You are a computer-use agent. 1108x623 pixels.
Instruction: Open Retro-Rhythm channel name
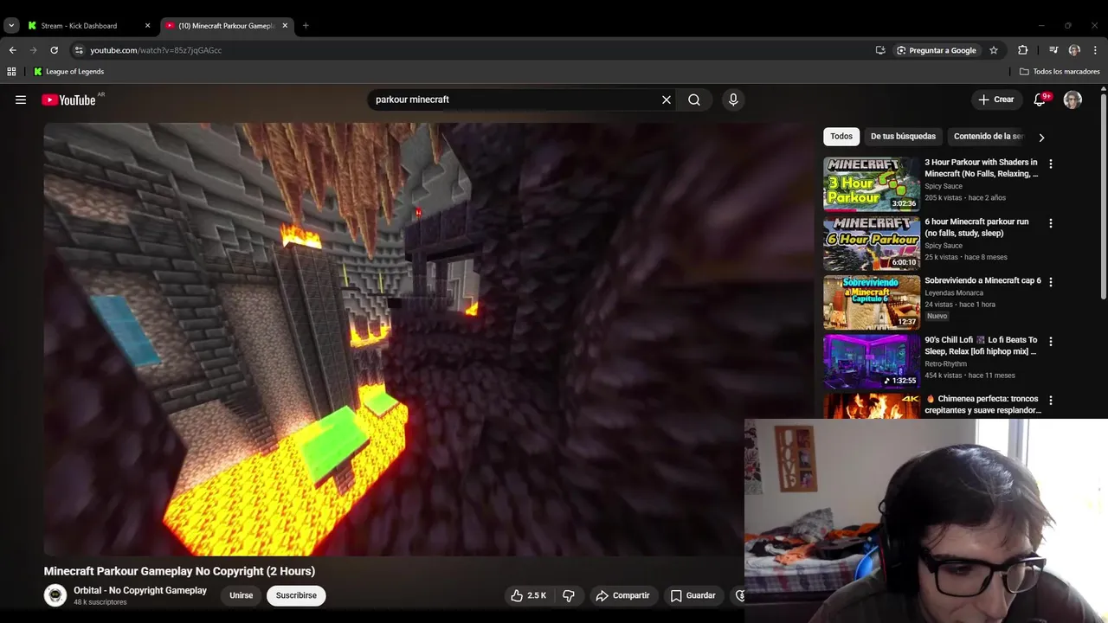[945, 364]
